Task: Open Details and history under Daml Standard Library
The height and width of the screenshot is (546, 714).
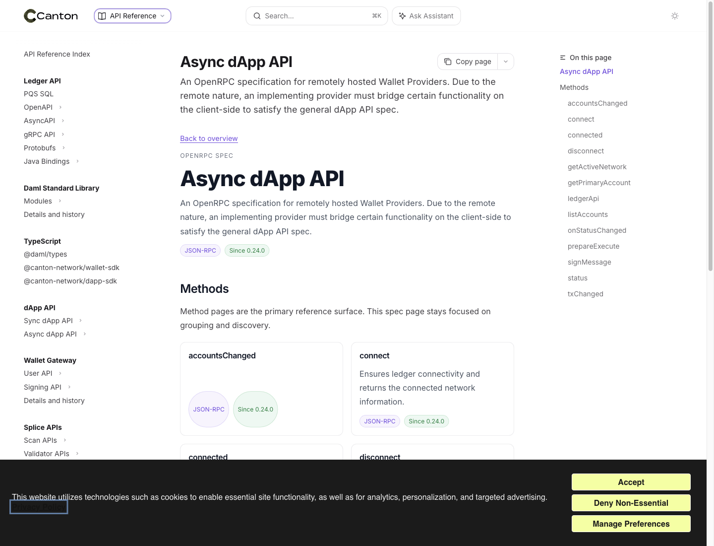Action: 54,214
